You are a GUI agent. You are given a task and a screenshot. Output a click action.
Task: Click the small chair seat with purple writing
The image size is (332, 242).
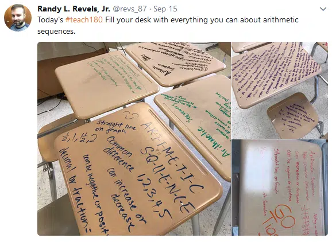click(294, 116)
